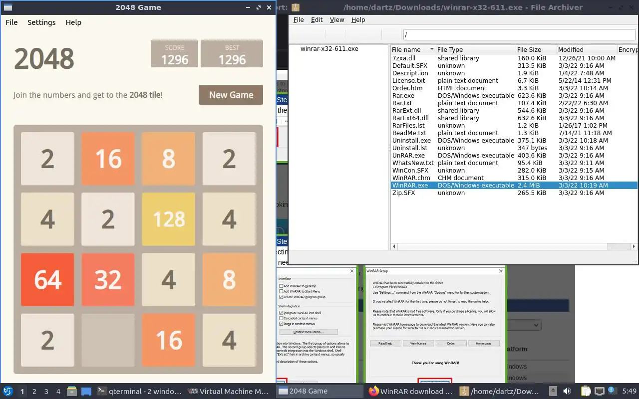Switch to workspace 4 in the pager
The height and width of the screenshot is (399, 639).
click(x=58, y=392)
